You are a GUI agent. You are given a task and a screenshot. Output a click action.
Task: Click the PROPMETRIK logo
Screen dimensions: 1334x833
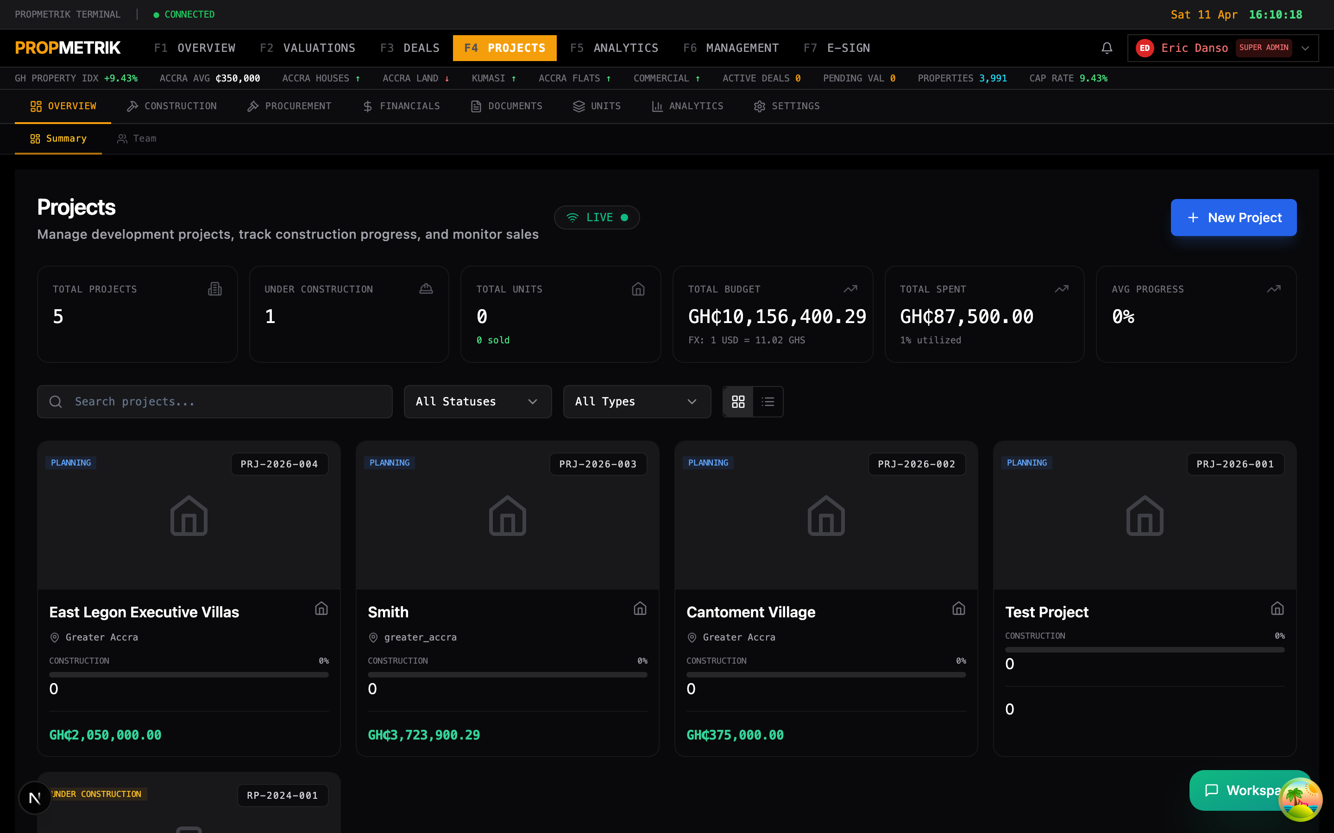(68, 48)
